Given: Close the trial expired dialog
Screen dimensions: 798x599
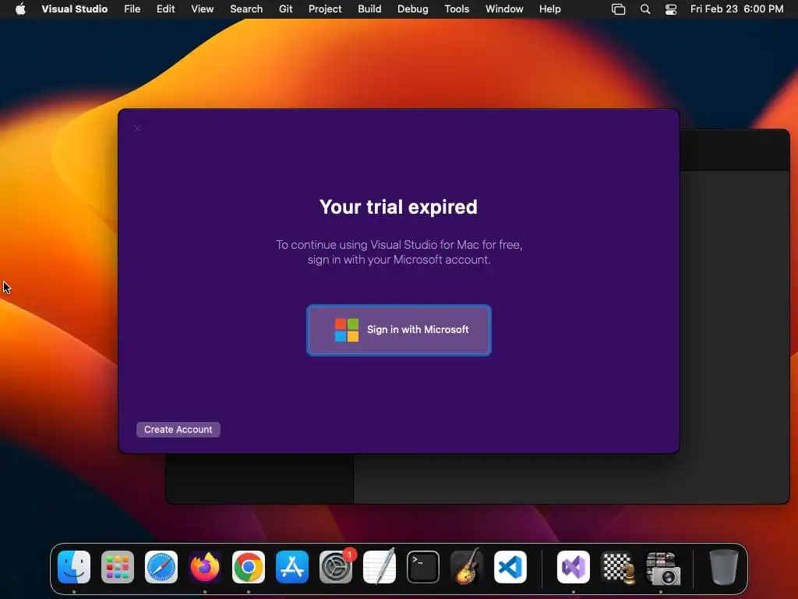Looking at the screenshot, I should point(137,129).
